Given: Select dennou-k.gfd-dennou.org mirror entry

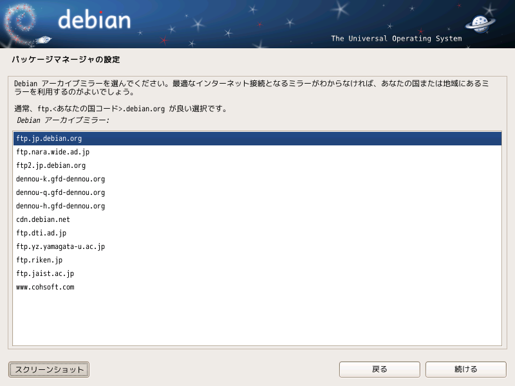Looking at the screenshot, I should click(x=257, y=179).
